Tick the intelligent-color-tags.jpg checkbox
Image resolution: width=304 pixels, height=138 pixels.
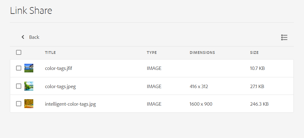point(19,104)
